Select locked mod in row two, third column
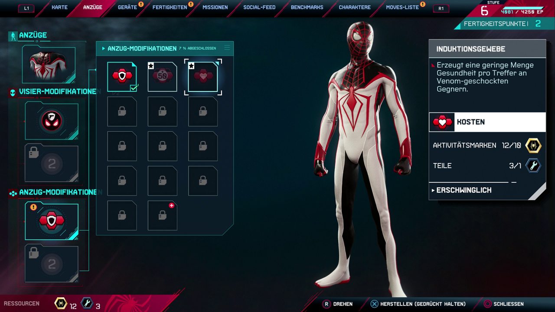This screenshot has height=312, width=555. [x=203, y=111]
